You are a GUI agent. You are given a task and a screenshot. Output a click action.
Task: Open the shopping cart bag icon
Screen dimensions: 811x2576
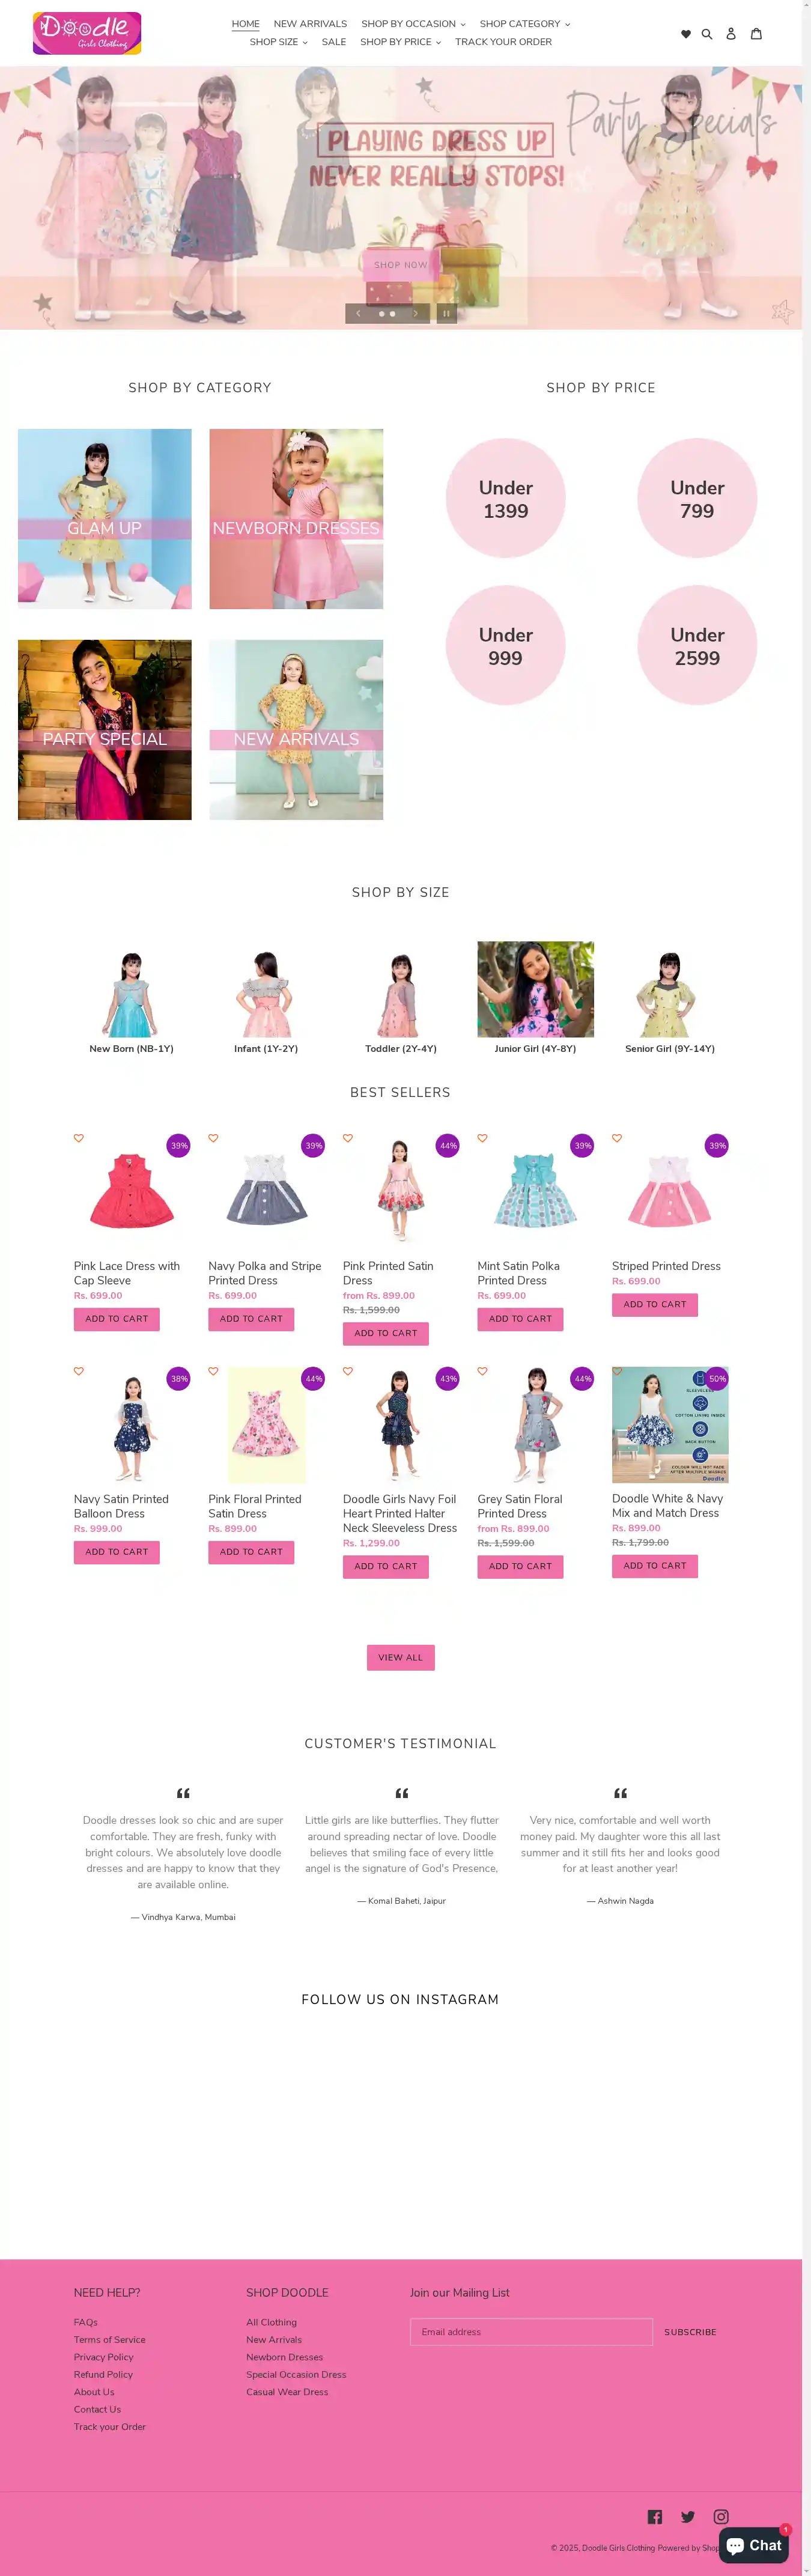[x=756, y=33]
